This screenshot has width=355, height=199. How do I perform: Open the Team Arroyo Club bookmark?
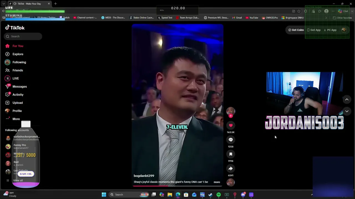click(187, 18)
